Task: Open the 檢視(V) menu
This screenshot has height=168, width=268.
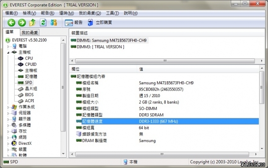Action: (x=29, y=13)
